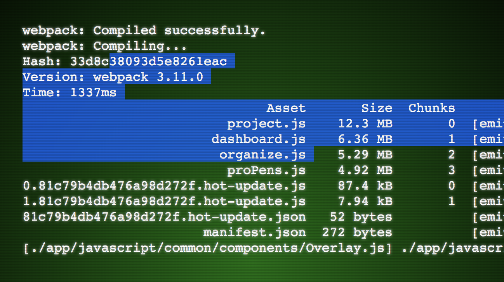Click the "Compiled successfully." text line
The height and width of the screenshot is (282, 504).
179,30
